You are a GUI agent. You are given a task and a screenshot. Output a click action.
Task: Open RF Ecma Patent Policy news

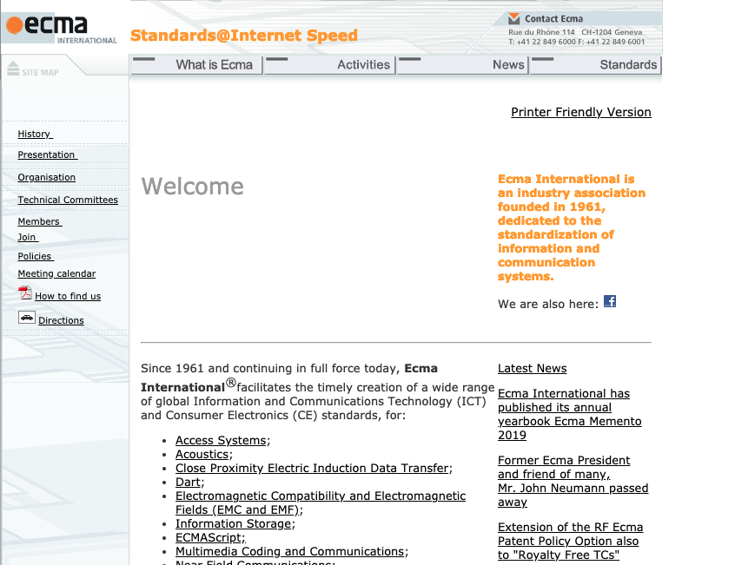pos(571,541)
